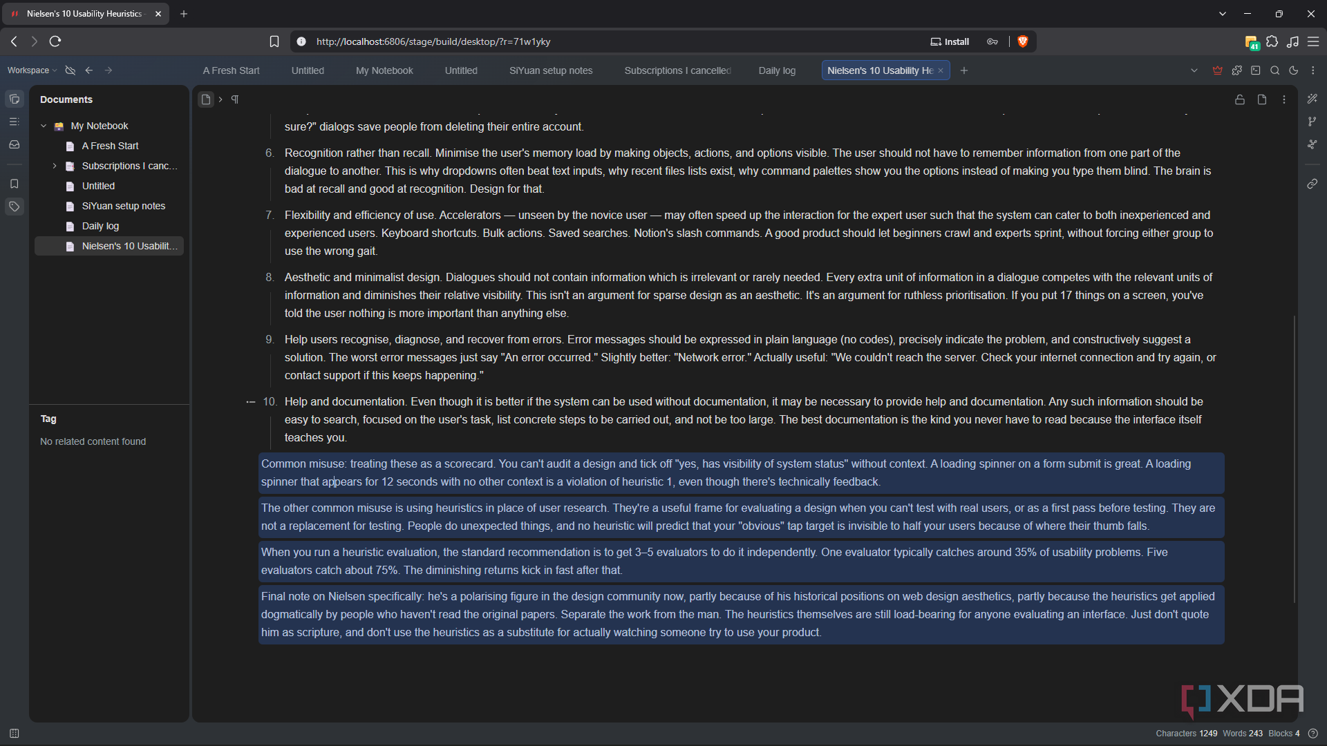Open the A Fresh Start document in tree
The width and height of the screenshot is (1327, 746).
[110, 146]
